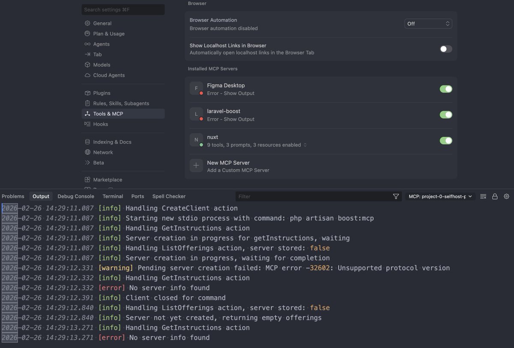Click the Search settings field

pyautogui.click(x=123, y=9)
